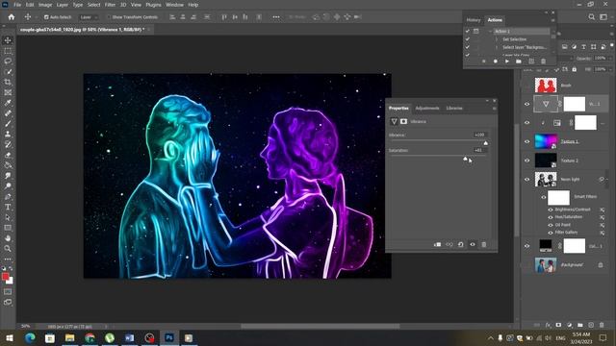Delete the action with Actions trash icon
This screenshot has width=616, height=346.
click(543, 62)
